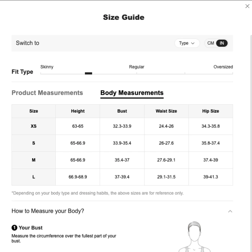The width and height of the screenshot is (252, 252).
Task: Close the Size Guide dialog
Action: coord(247,6)
